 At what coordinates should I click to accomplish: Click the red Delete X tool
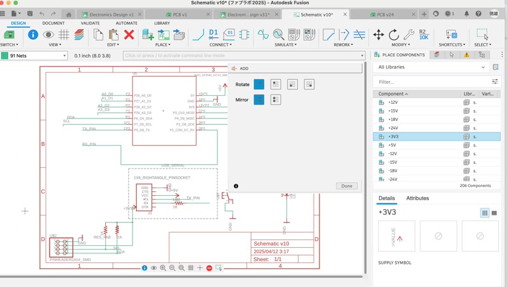pos(129,35)
